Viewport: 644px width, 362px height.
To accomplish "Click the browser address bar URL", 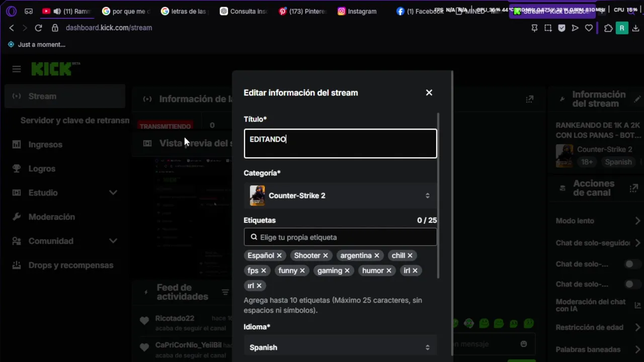I will click(109, 28).
